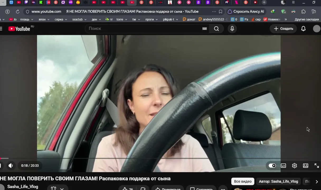This screenshot has width=321, height=190.
Task: Seek on the video progress bar
Action: click(x=160, y=158)
